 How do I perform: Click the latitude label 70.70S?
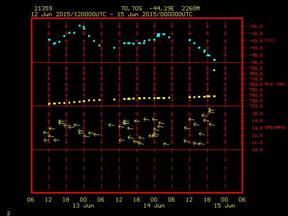pyautogui.click(x=131, y=9)
